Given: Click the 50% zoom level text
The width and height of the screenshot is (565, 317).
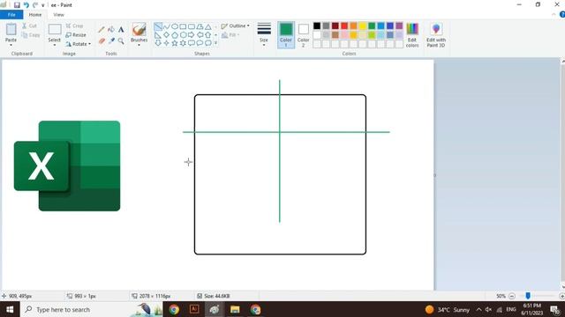Looking at the screenshot, I should pos(501,296).
